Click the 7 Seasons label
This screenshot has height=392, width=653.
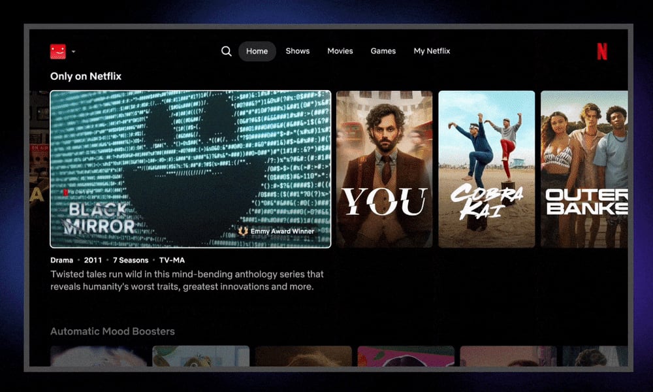point(131,260)
